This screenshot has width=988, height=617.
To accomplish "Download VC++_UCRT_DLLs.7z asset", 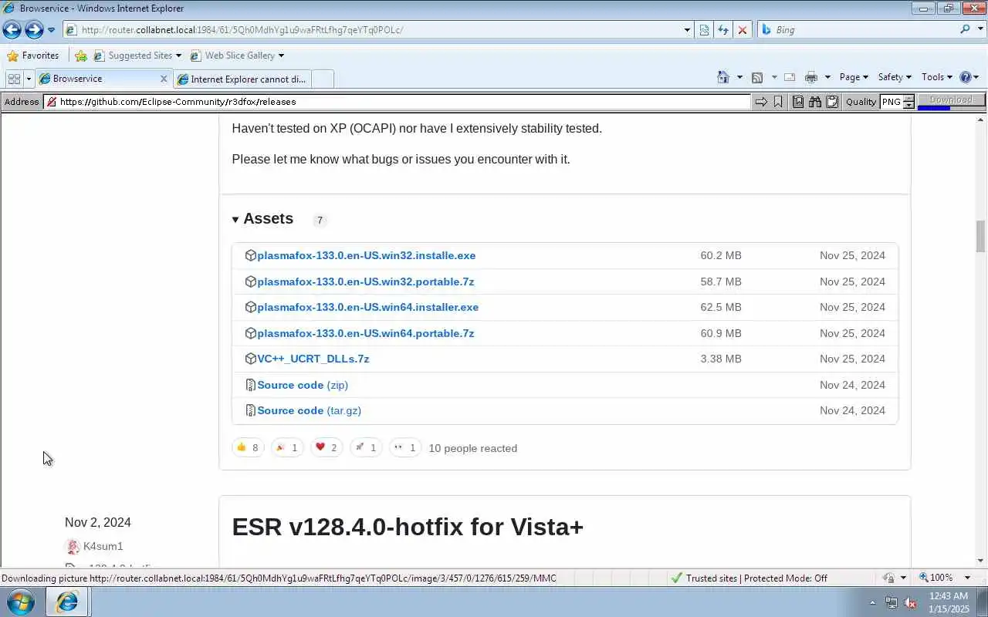I will click(313, 359).
